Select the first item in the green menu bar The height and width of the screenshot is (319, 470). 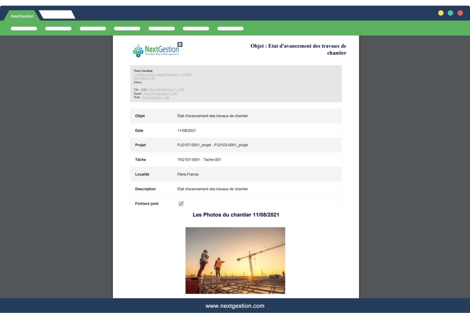coord(23,29)
